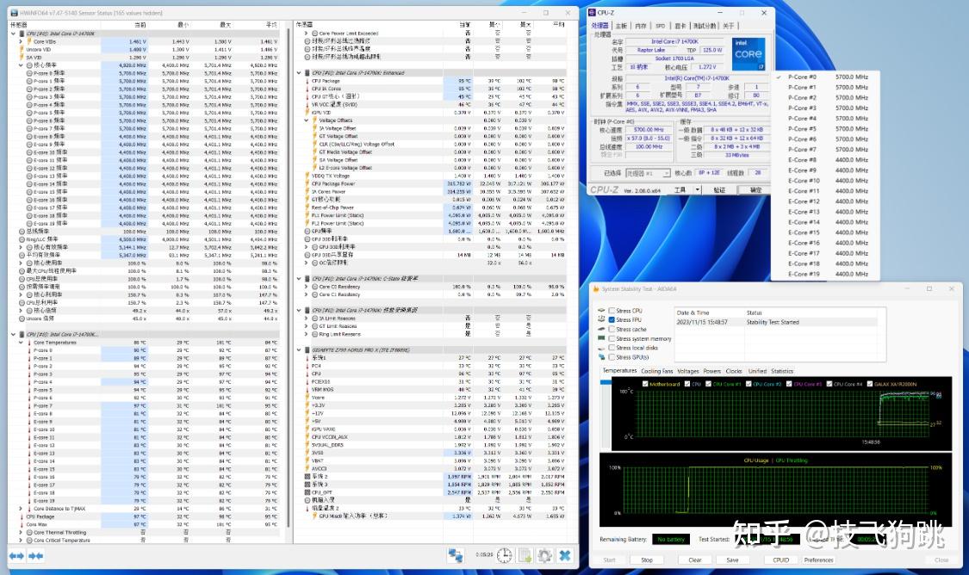Screen dimensions: 969x575
Task: Open CPU-Z processor selection dropdown
Action: pyautogui.click(x=648, y=173)
